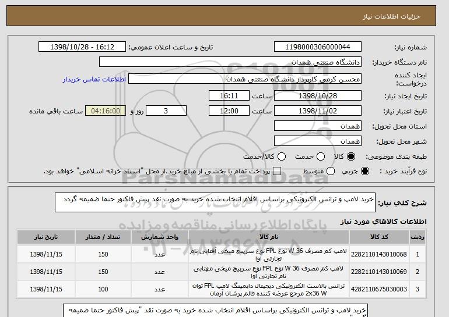Tick the اسناد خزانه اسلامی payment checkbox
449x317 pixels.
(277, 171)
